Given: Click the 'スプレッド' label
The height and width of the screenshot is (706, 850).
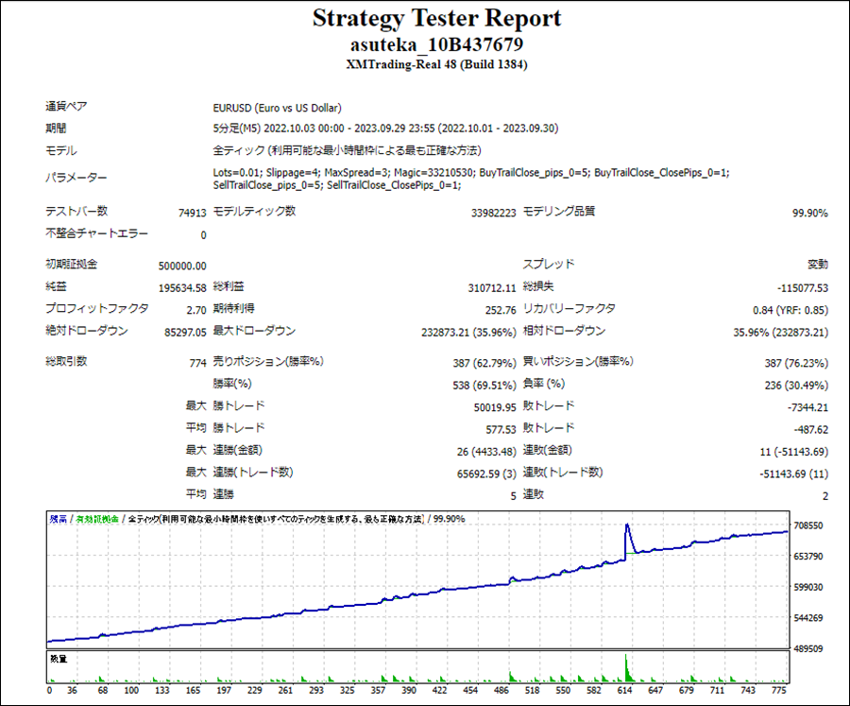Looking at the screenshot, I should click(548, 265).
